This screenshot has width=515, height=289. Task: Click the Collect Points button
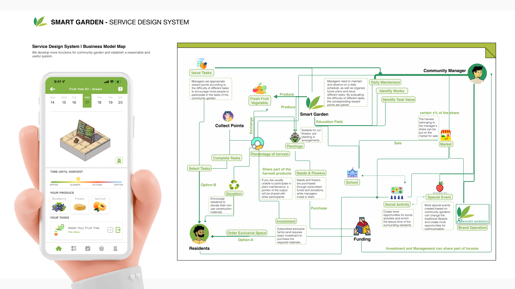coord(229,125)
